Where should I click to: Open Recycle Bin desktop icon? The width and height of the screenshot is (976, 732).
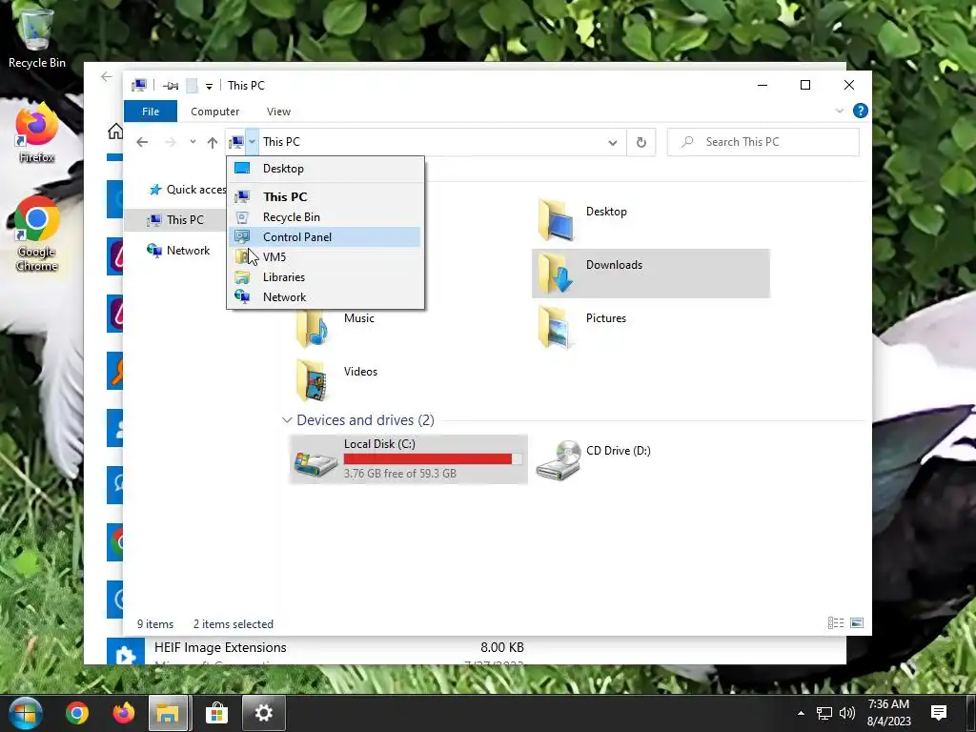point(37,38)
